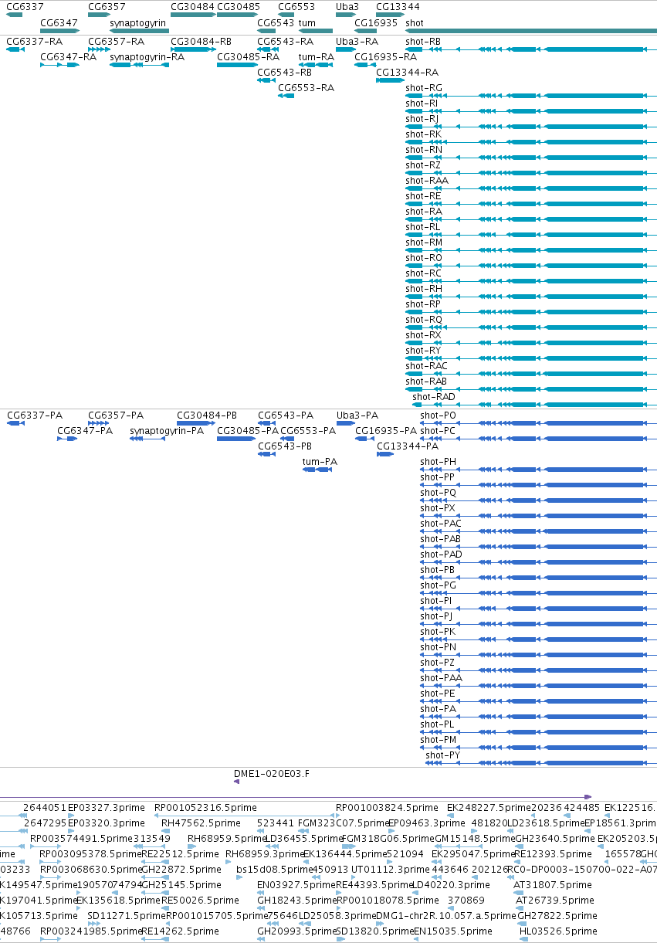Click EST GH20993.5prime
Screen dimensions: 657x943
(296, 931)
